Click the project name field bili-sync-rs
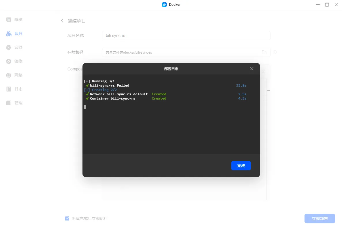Image resolution: width=342 pixels, height=228 pixels. coord(186,35)
